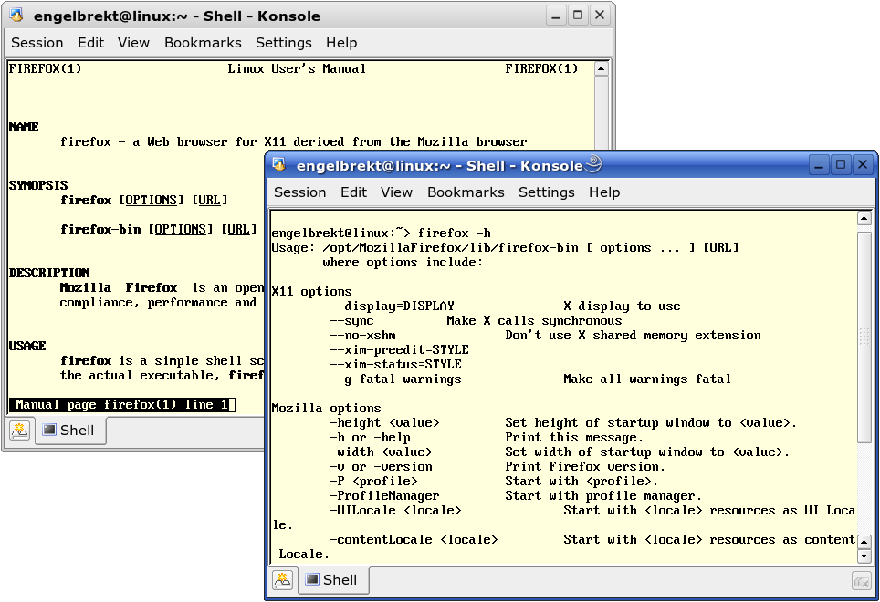Viewport: 880px width, 602px height.
Task: Open Settings menu in front Konsole window
Action: pos(547,192)
